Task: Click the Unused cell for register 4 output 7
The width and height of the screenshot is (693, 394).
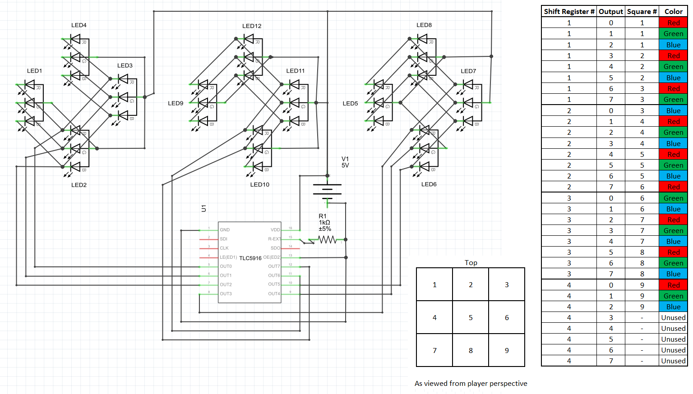Action: 673,361
